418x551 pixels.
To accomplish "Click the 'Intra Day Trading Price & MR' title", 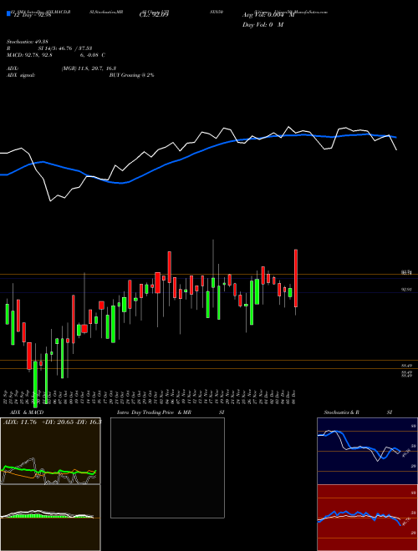I will (154, 412).
